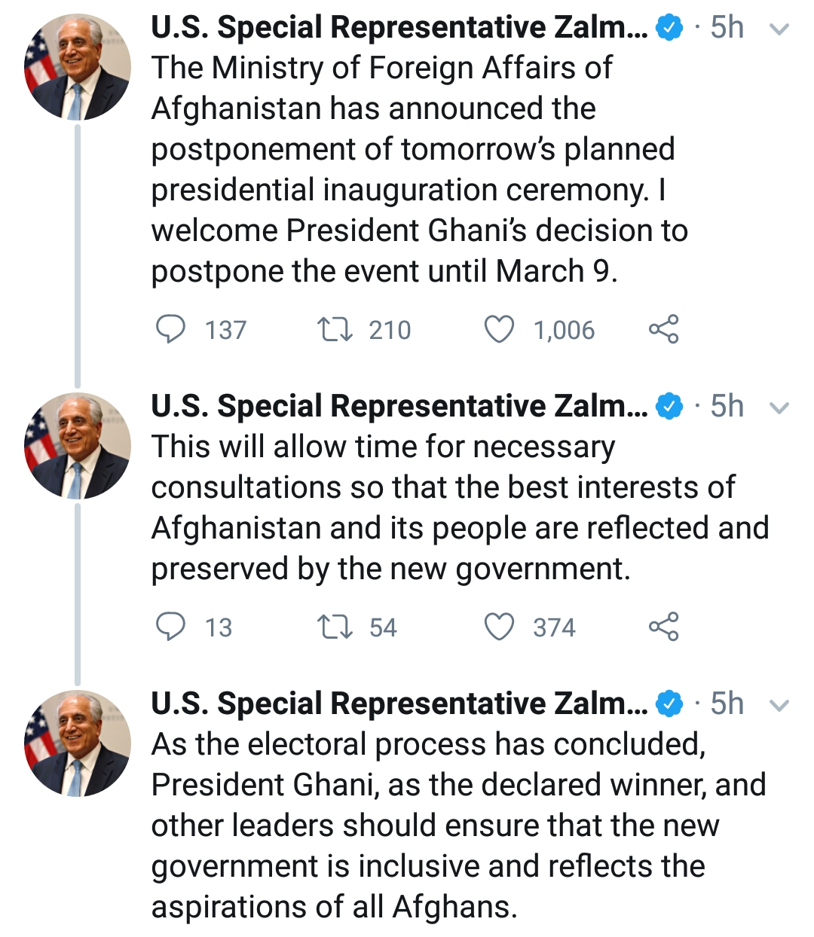
Task: Open account name on first tweet
Action: point(399,28)
